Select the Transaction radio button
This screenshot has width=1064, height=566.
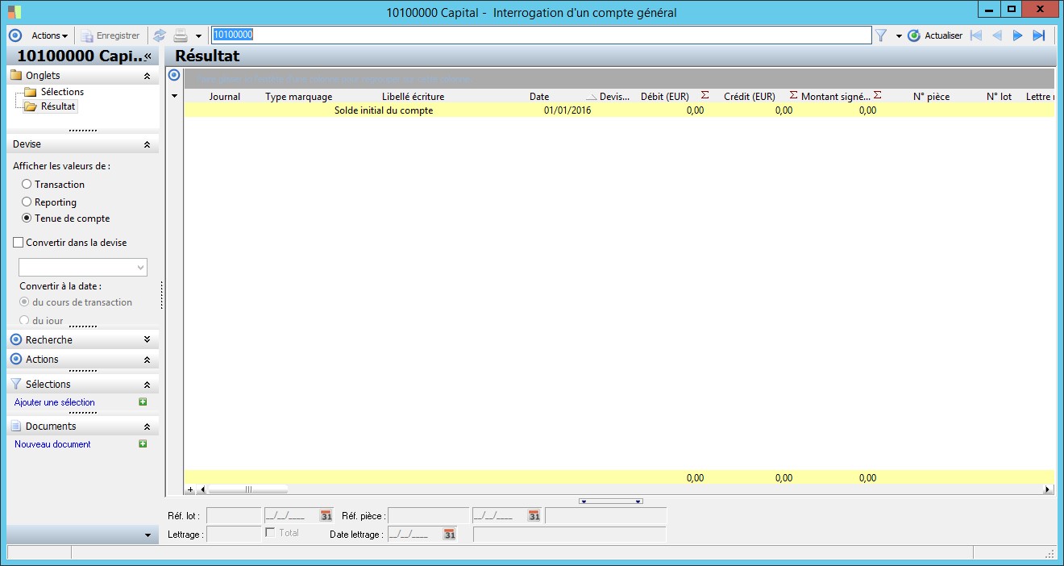27,185
